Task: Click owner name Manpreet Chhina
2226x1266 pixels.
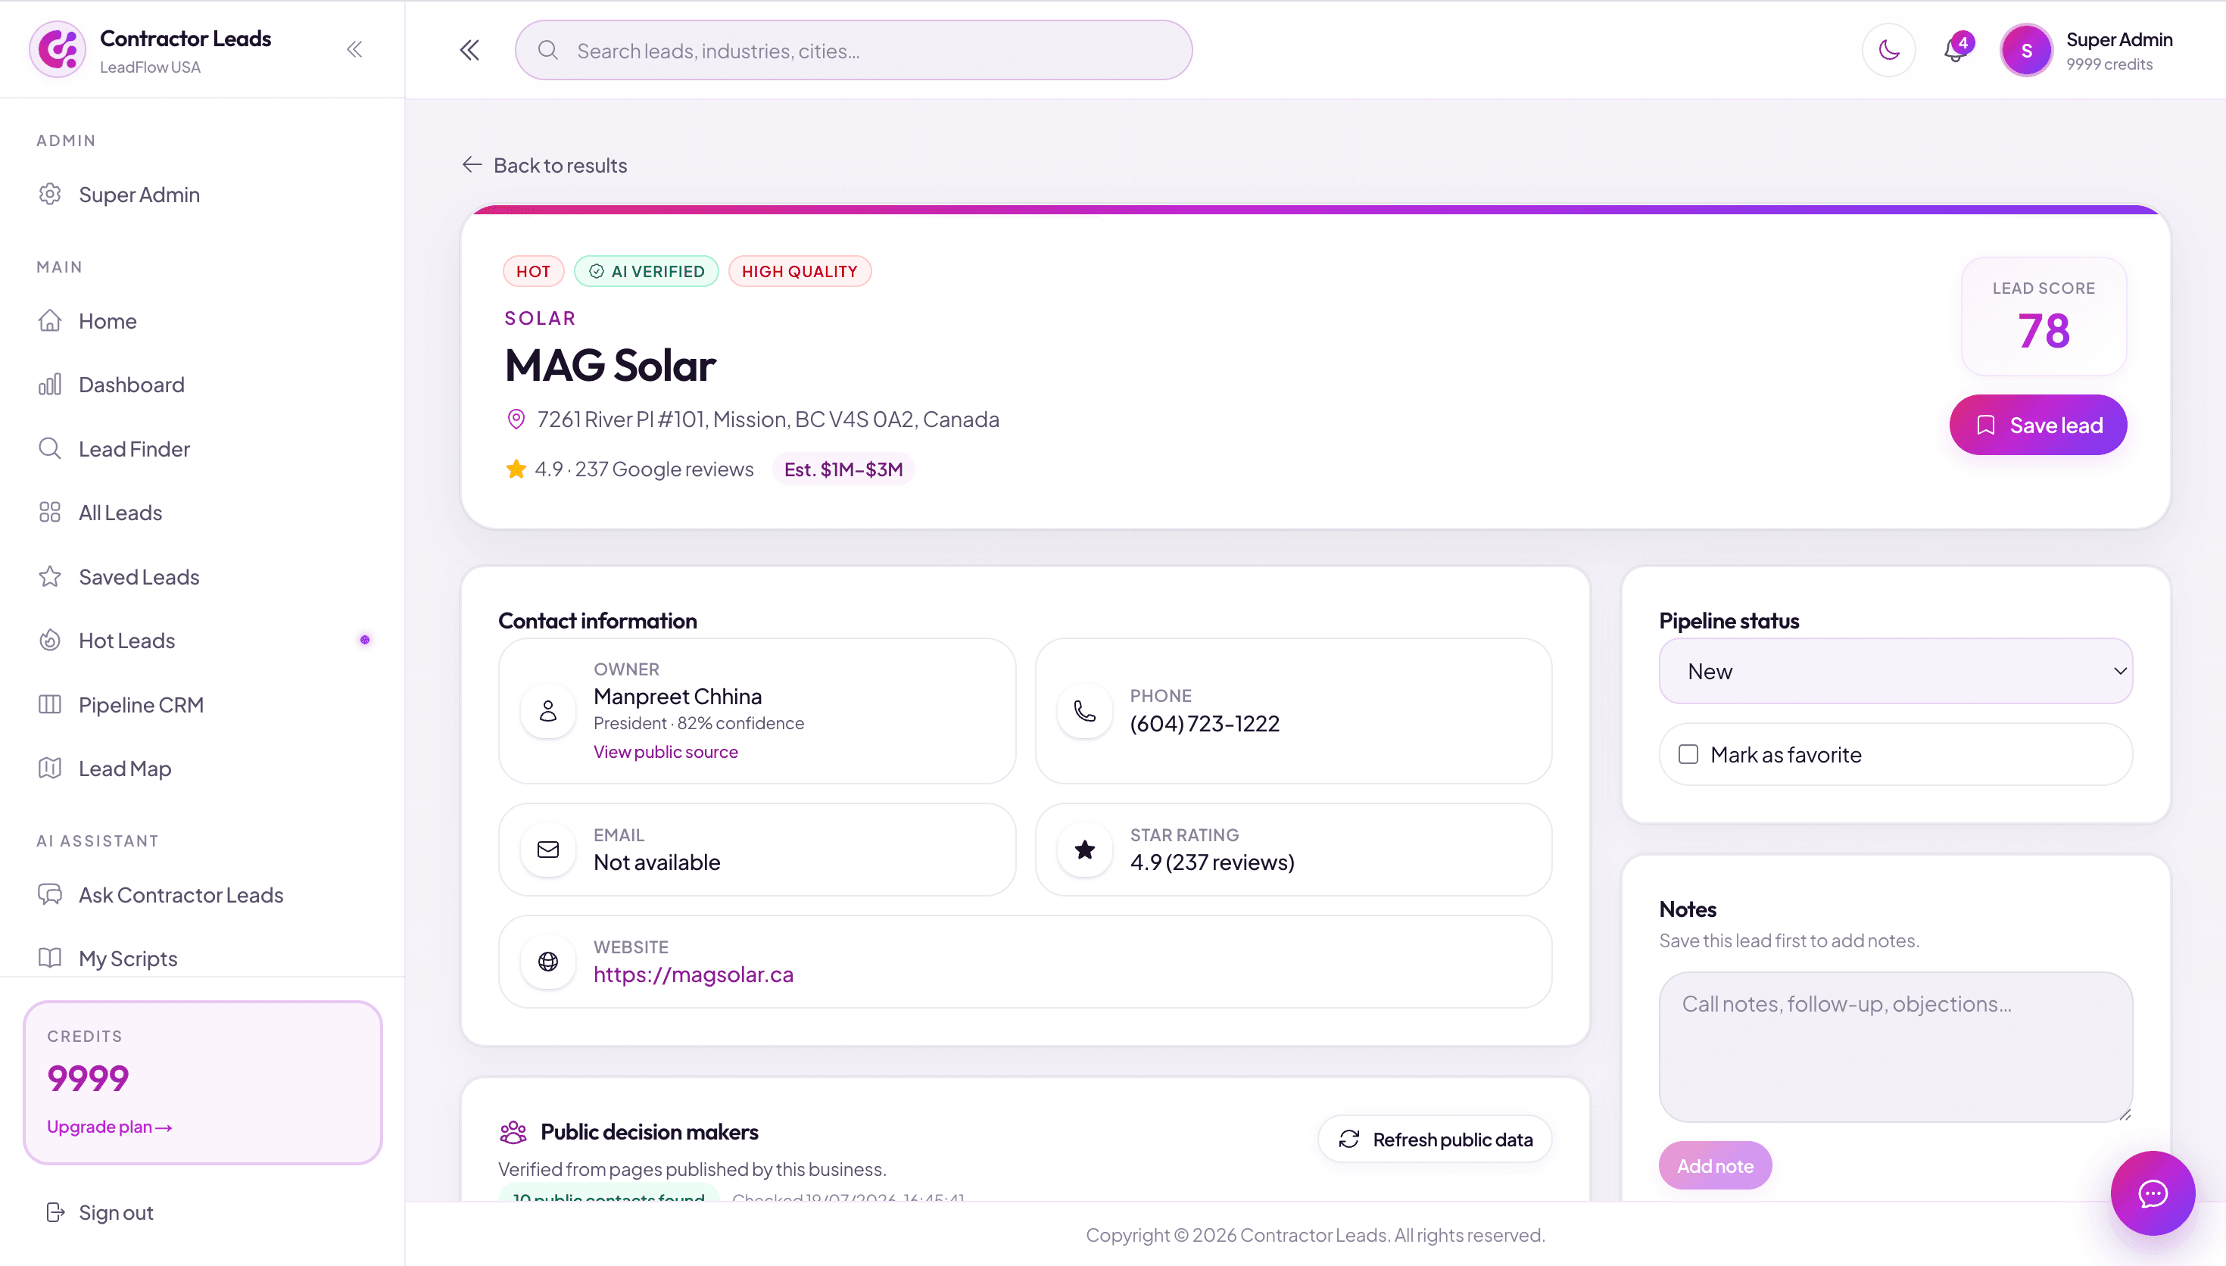Action: tap(678, 697)
